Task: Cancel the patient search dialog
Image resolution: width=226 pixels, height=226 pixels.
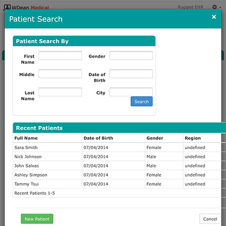Action: (210, 219)
